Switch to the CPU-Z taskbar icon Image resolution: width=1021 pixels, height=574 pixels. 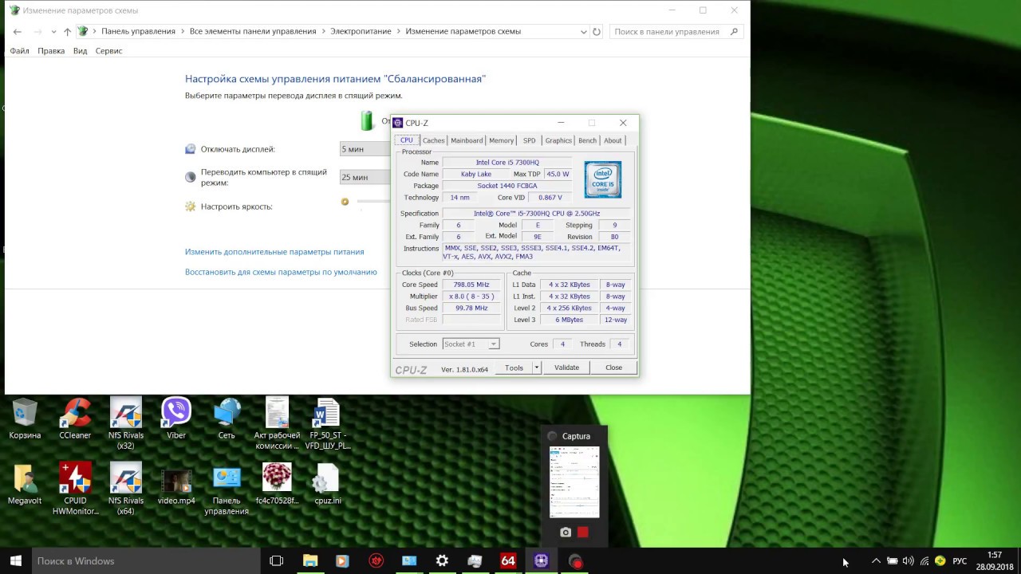point(541,561)
